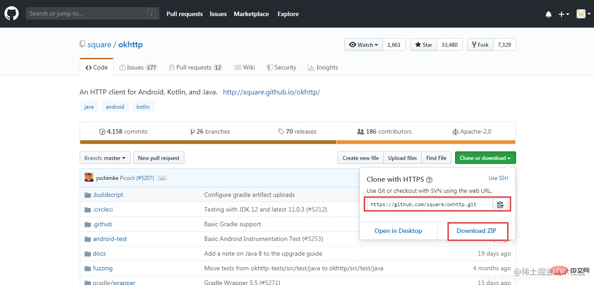The width and height of the screenshot is (594, 285).
Task: Click the GitHub Octocat logo
Action: pos(12,14)
